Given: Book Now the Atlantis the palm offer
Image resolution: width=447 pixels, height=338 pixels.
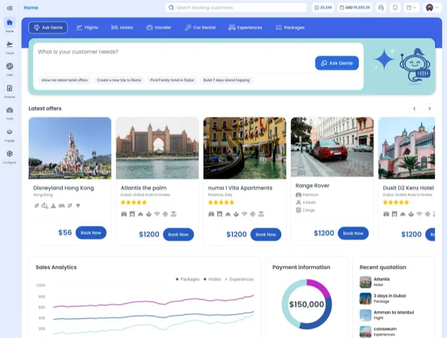Looking at the screenshot, I should pyautogui.click(x=178, y=234).
